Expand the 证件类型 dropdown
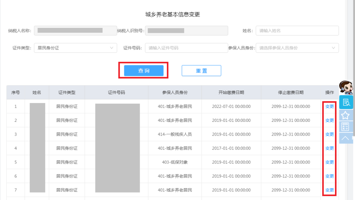This screenshot has width=355, height=200. [75, 48]
